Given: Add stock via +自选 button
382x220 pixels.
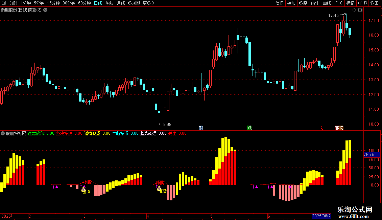Looking at the screenshot, I should [x=362, y=3].
